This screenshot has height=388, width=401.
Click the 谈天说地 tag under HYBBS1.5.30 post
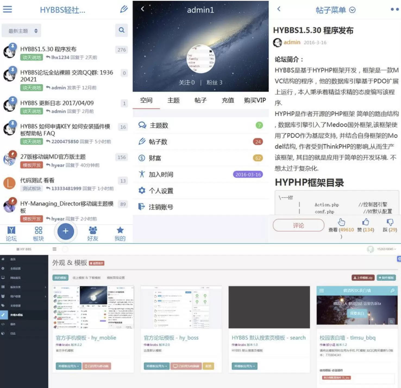32,57
